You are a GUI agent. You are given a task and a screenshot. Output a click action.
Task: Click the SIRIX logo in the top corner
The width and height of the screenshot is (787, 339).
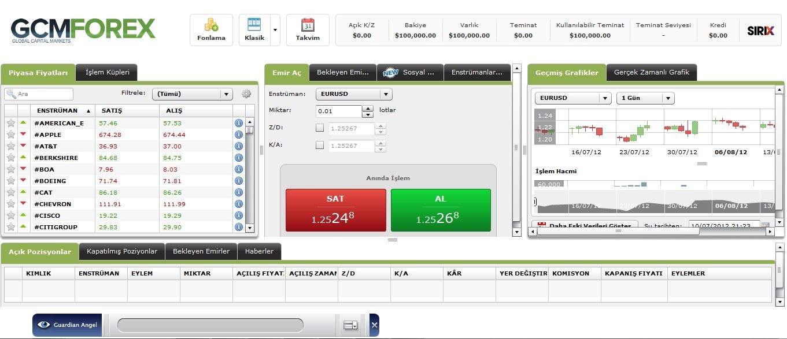click(x=760, y=31)
